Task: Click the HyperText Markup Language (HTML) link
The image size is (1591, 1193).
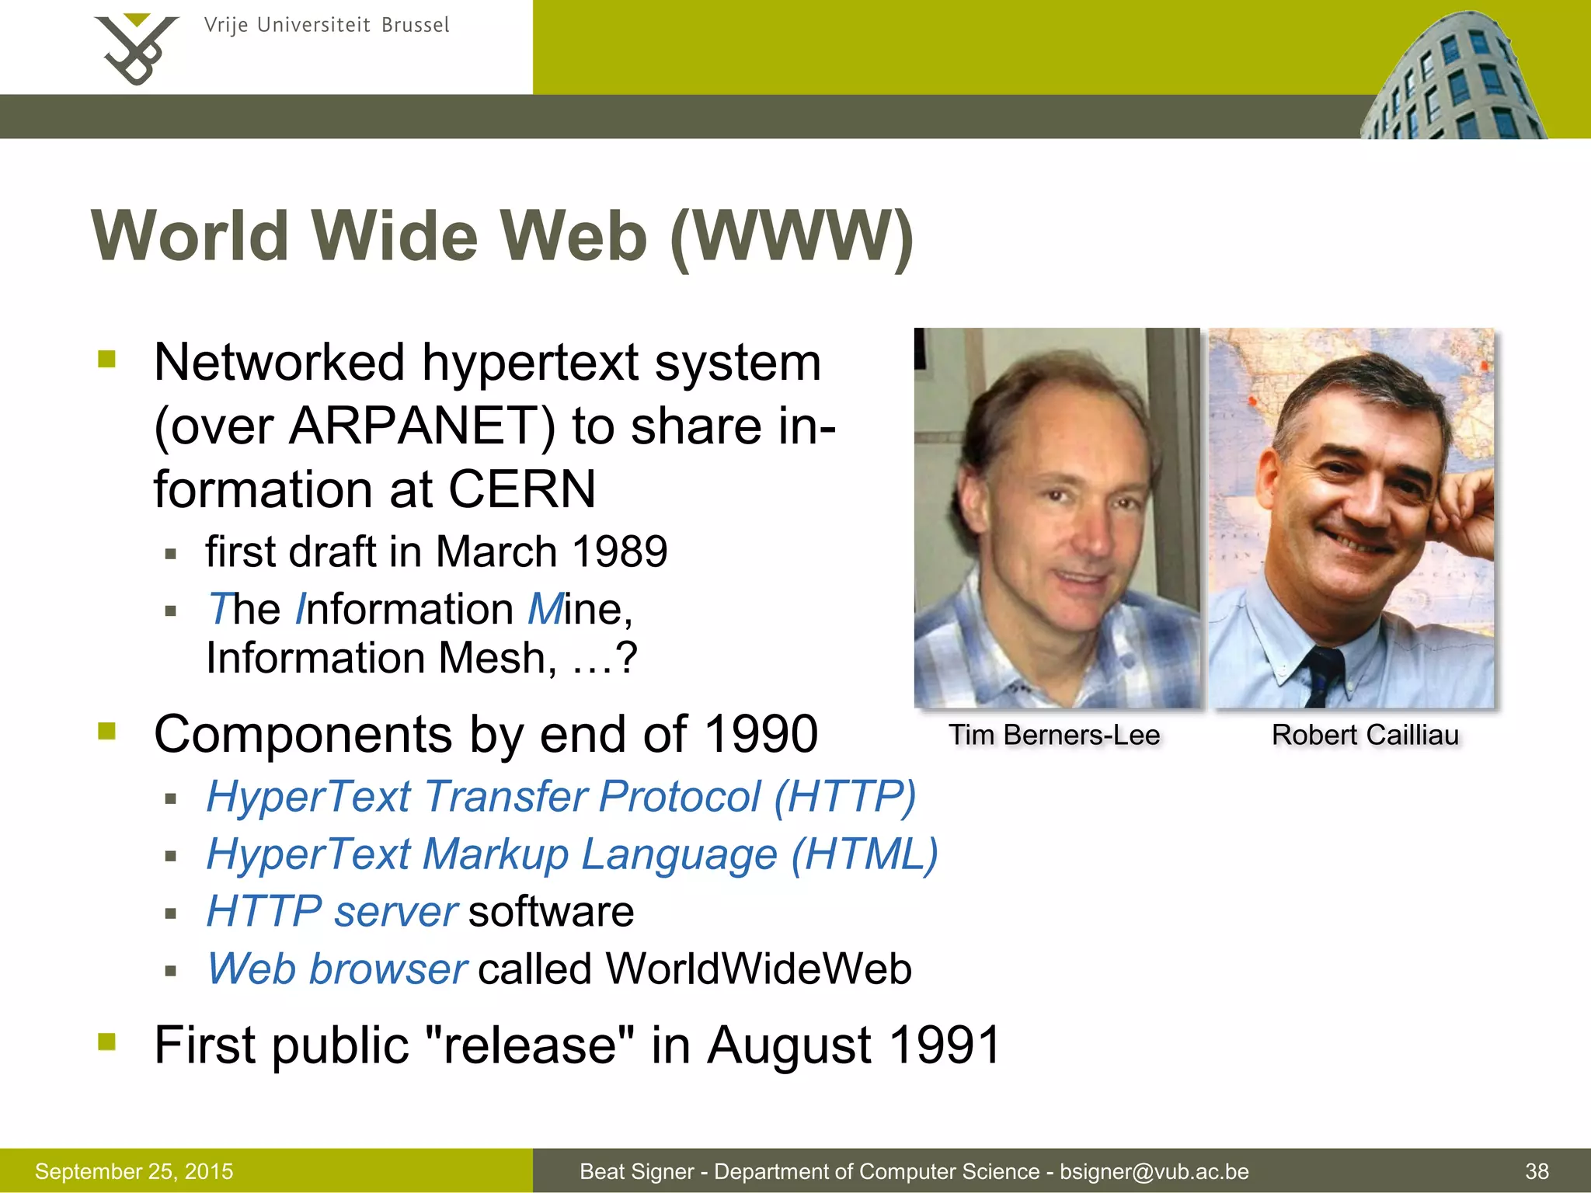Action: (573, 854)
